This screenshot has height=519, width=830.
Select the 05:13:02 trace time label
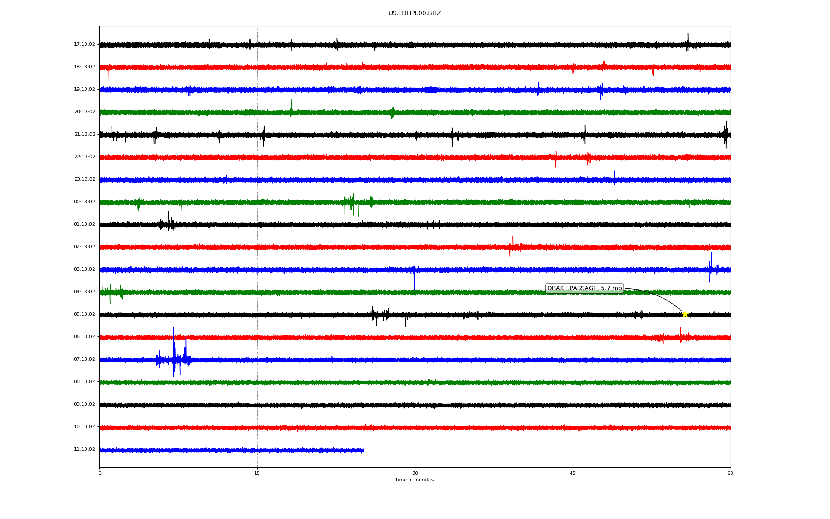click(84, 314)
